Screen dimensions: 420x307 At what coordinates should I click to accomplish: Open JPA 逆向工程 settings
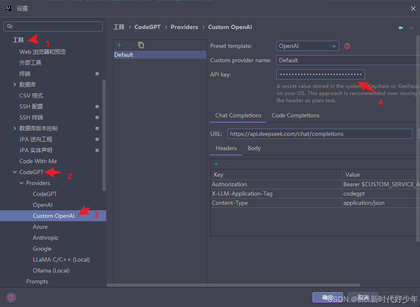point(36,140)
